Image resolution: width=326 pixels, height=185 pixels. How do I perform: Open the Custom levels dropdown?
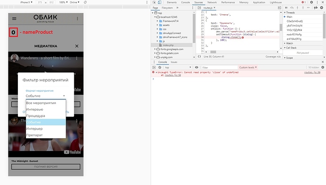coord(248,68)
